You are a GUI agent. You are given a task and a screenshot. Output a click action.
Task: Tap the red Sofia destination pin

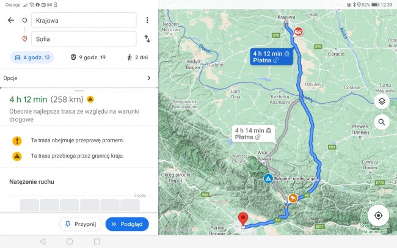(243, 219)
